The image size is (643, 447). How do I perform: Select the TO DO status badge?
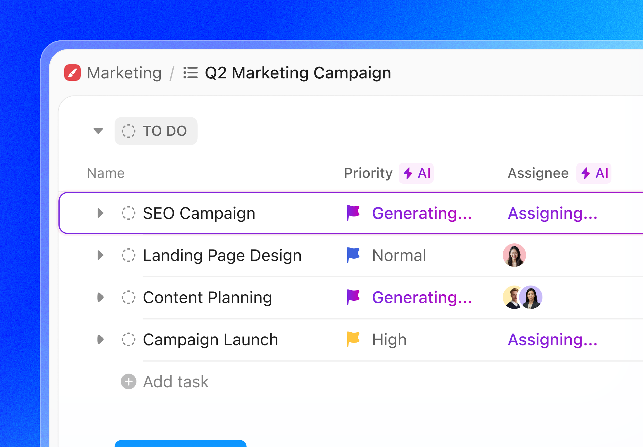pyautogui.click(x=156, y=131)
